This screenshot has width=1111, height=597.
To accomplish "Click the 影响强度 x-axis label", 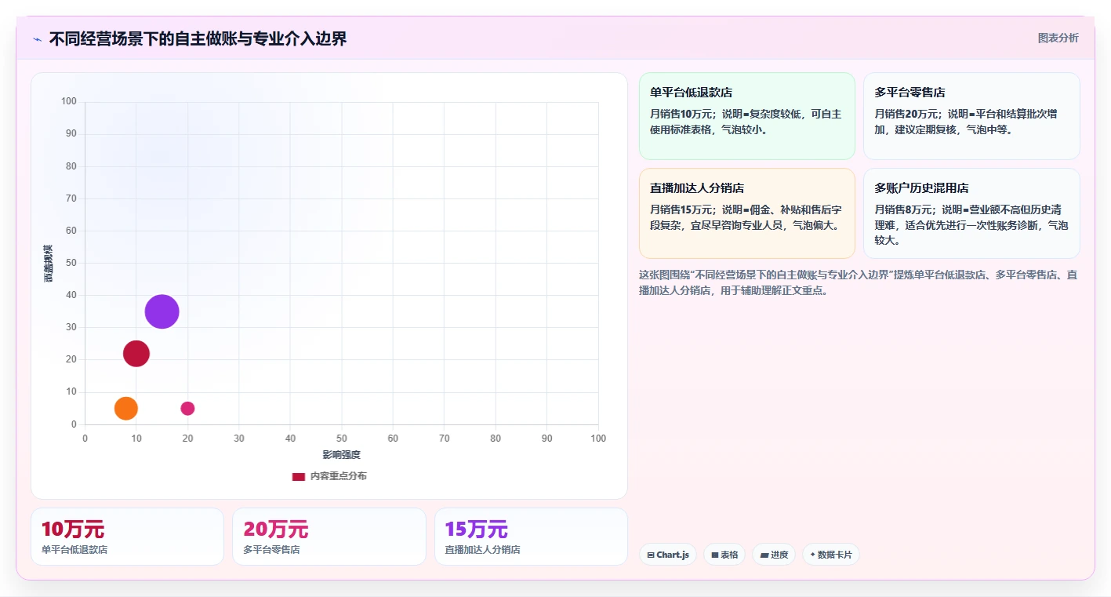I will (x=342, y=455).
